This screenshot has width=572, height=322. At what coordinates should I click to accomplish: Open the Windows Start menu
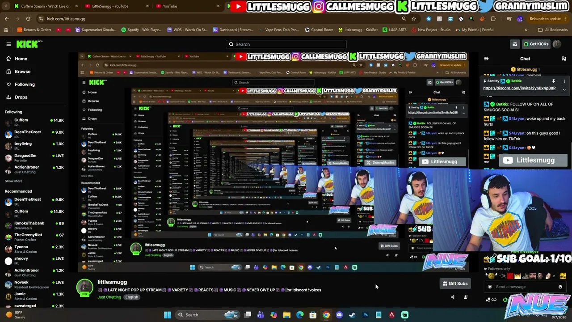pyautogui.click(x=168, y=315)
